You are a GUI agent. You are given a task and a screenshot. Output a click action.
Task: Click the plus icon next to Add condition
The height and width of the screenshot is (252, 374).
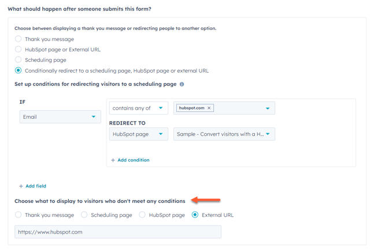[x=113, y=160]
